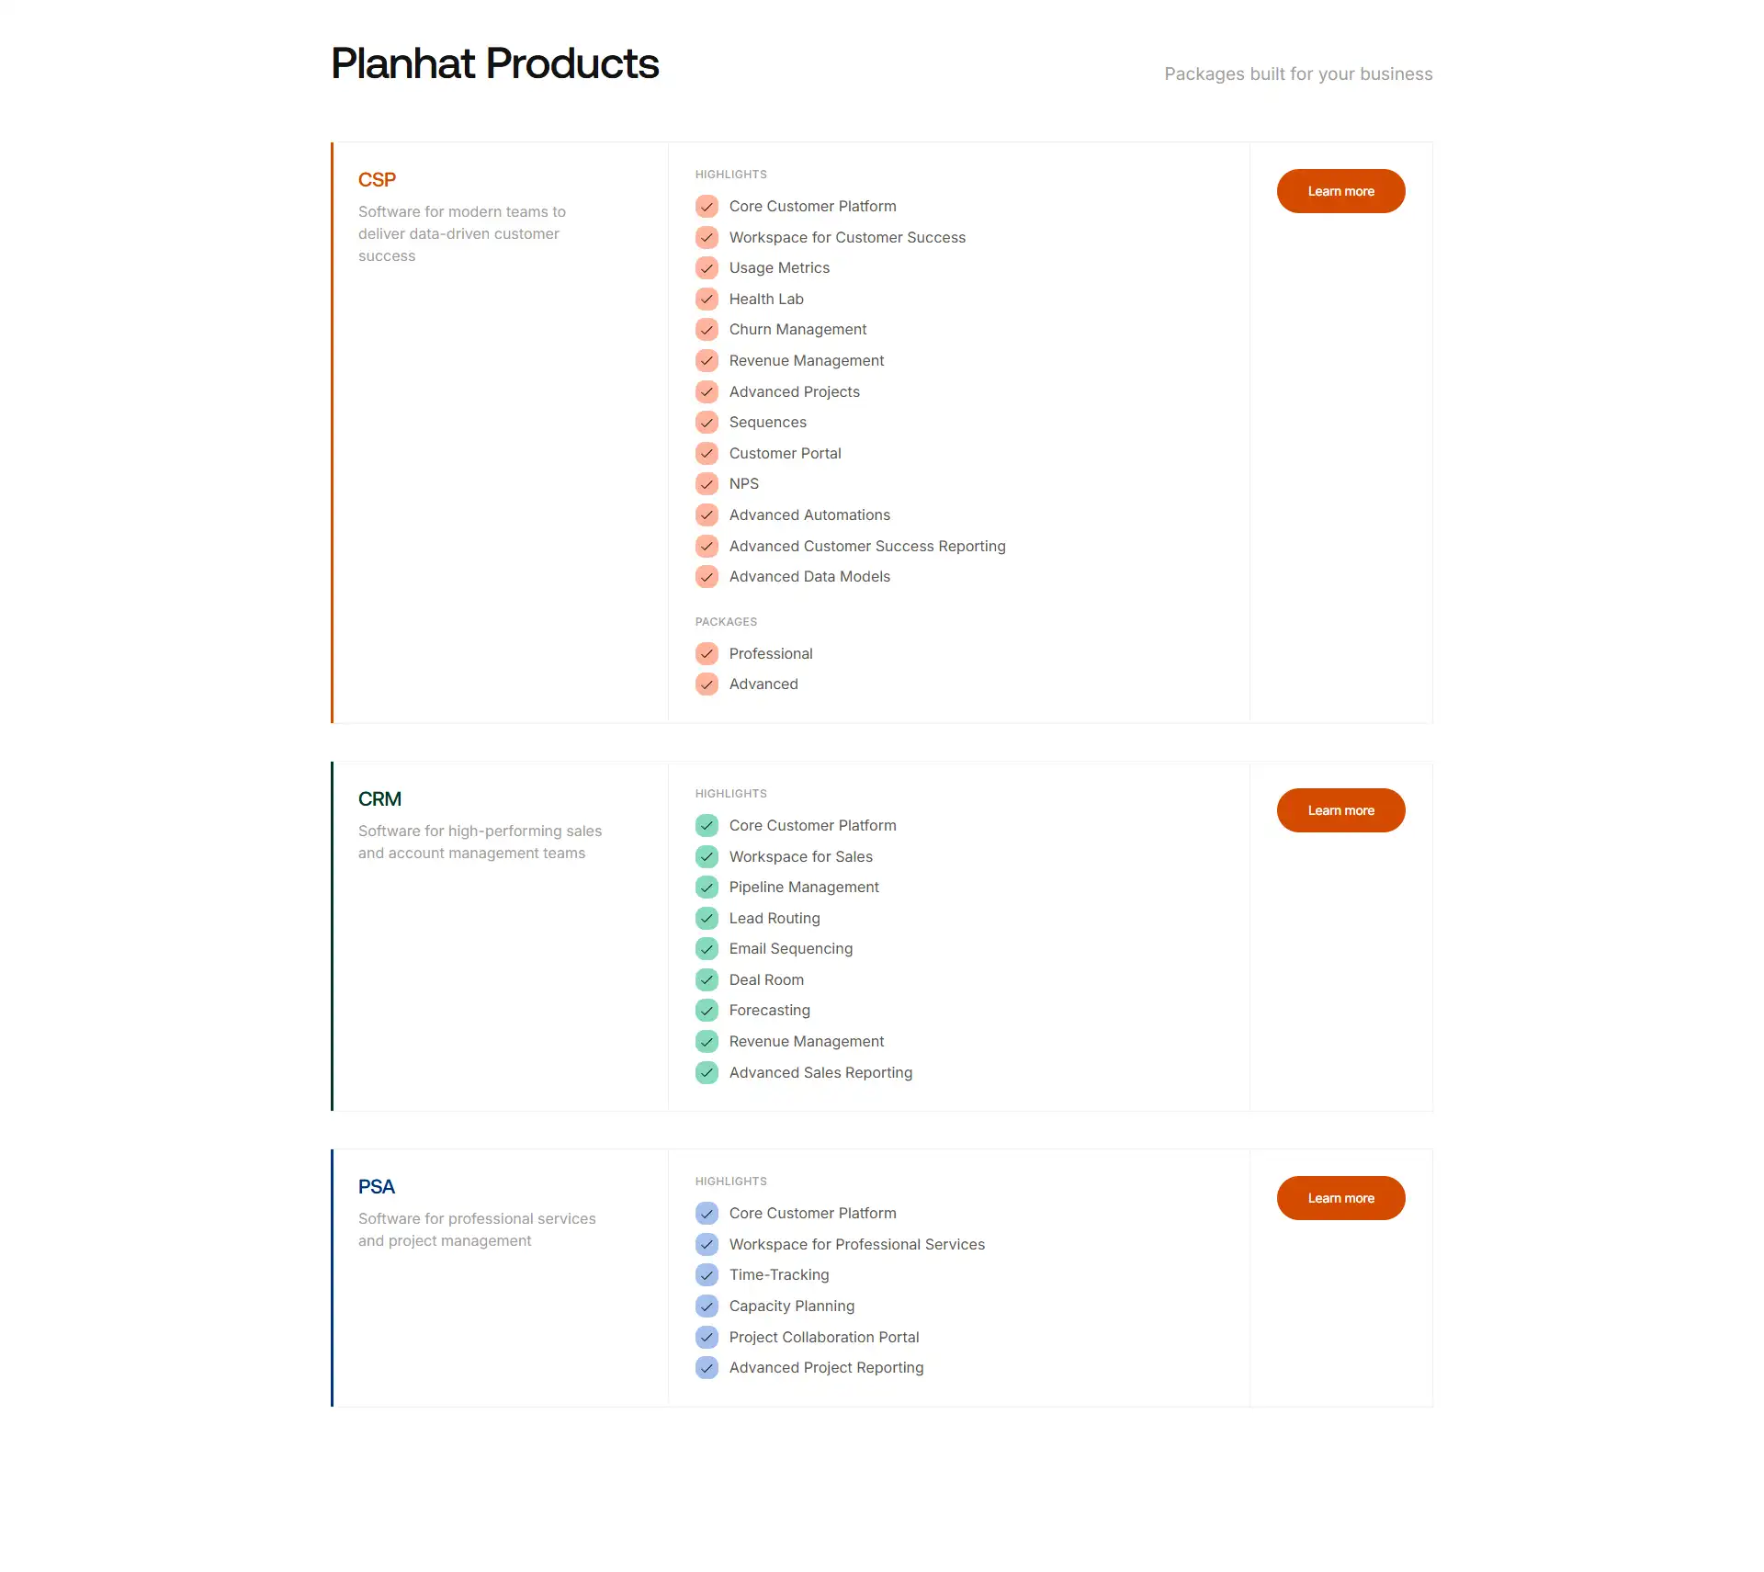Click the blue check icon next to Time-Tracking

pos(707,1275)
